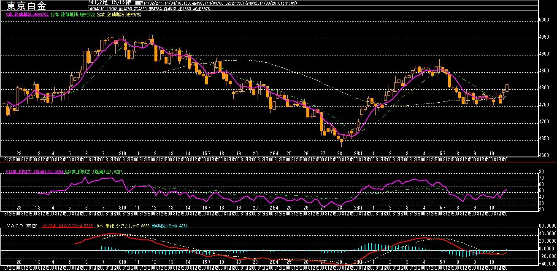
Task: Click the 52本 終値単純 MA=4782 yellow legend
Action: pyautogui.click(x=119, y=14)
